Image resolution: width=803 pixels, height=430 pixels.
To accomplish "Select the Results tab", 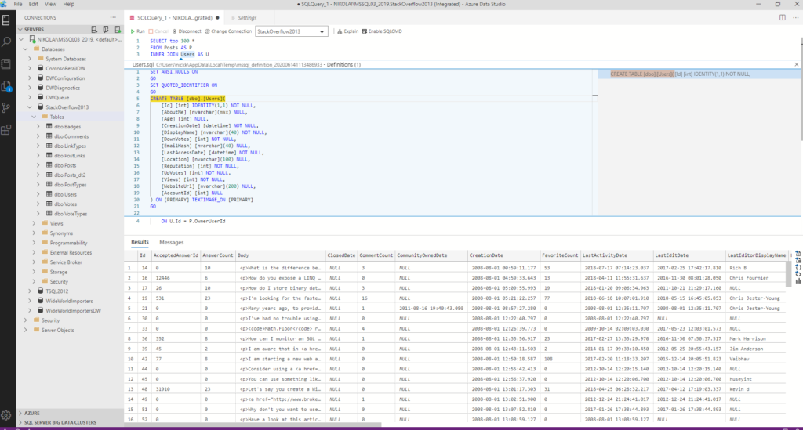I will click(x=140, y=242).
